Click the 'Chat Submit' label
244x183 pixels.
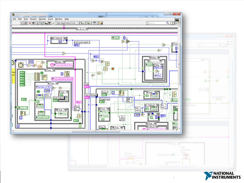pos(59,98)
